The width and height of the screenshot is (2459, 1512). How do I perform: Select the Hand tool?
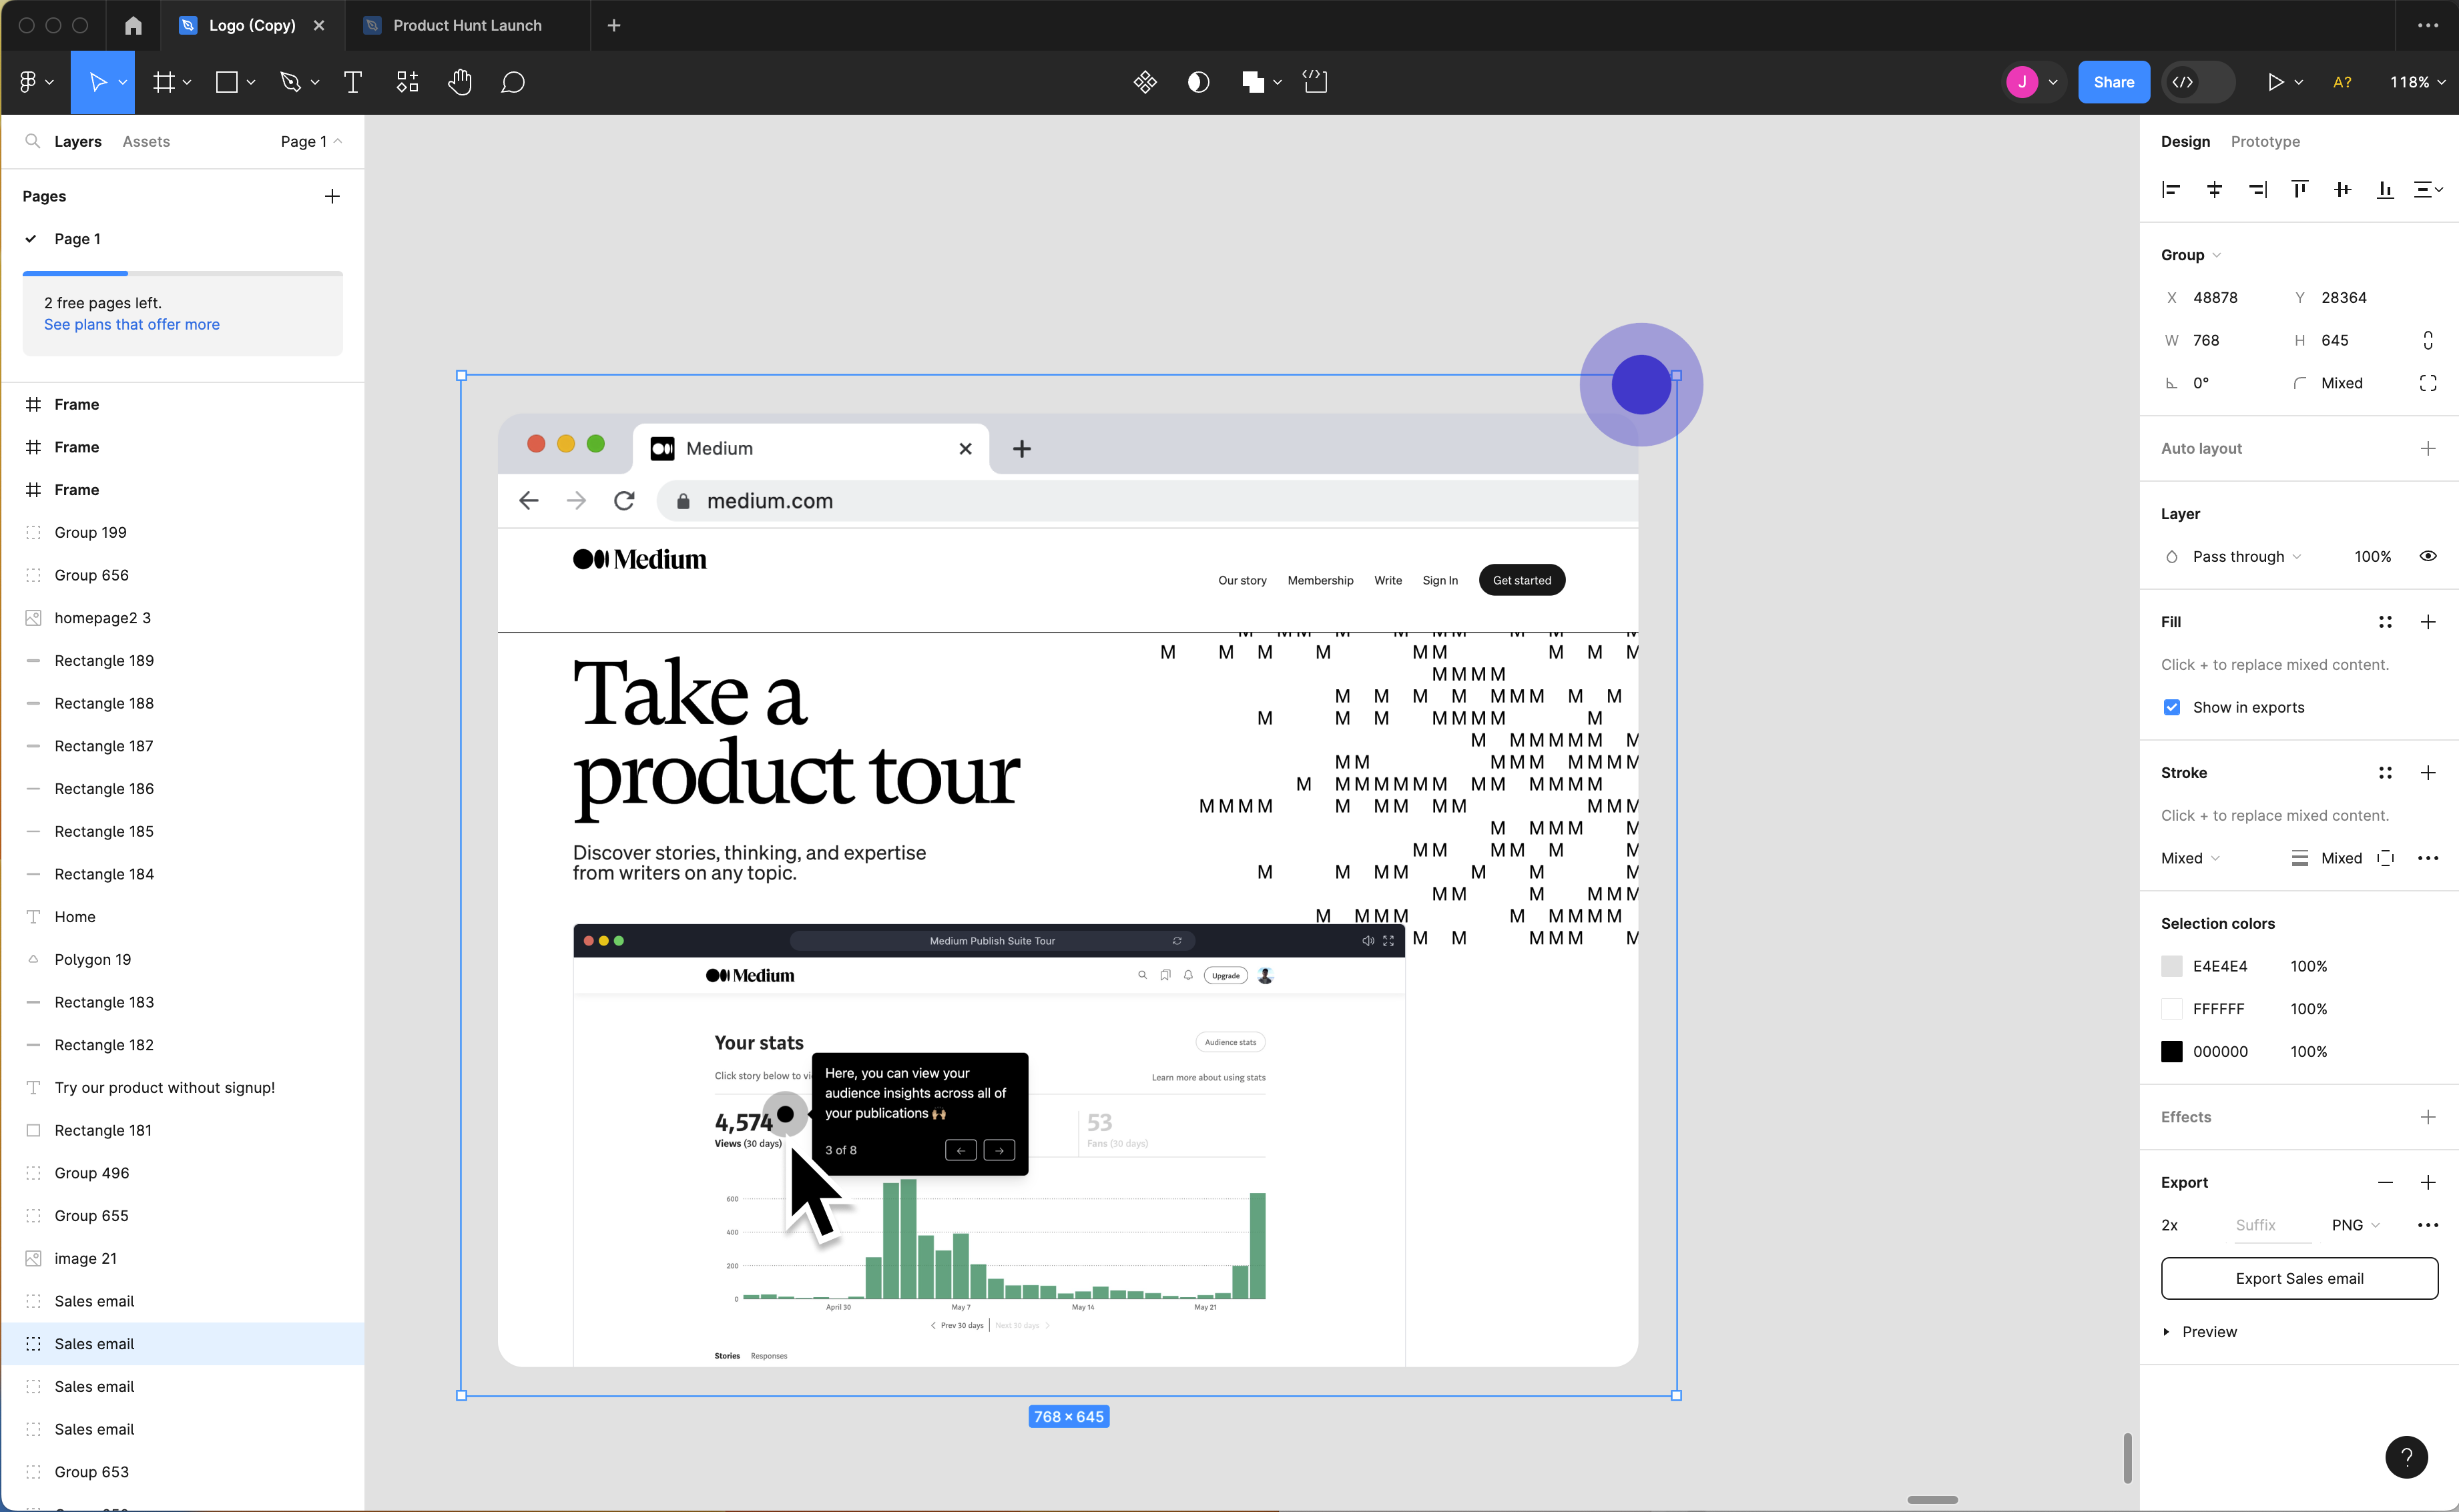(x=460, y=82)
